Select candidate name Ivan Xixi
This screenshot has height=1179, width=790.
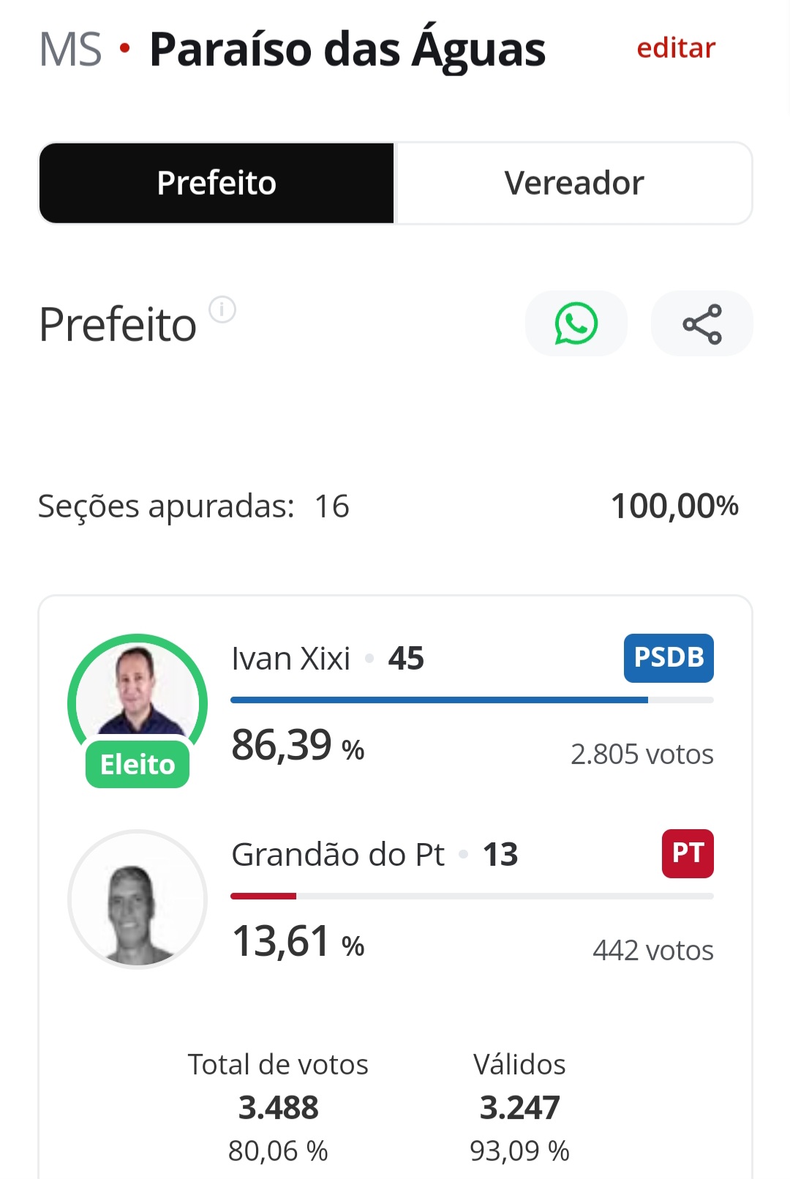coord(291,659)
